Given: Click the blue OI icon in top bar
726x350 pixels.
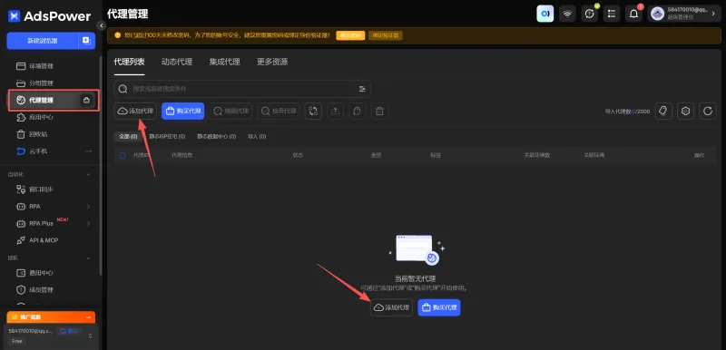Looking at the screenshot, I should pyautogui.click(x=545, y=14).
